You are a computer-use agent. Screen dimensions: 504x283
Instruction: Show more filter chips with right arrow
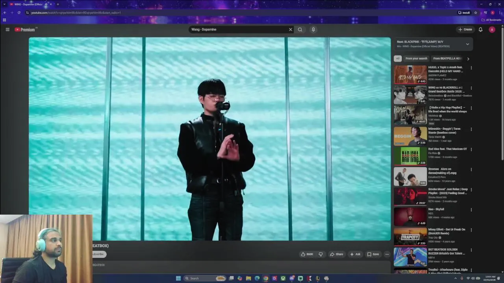click(x=468, y=59)
